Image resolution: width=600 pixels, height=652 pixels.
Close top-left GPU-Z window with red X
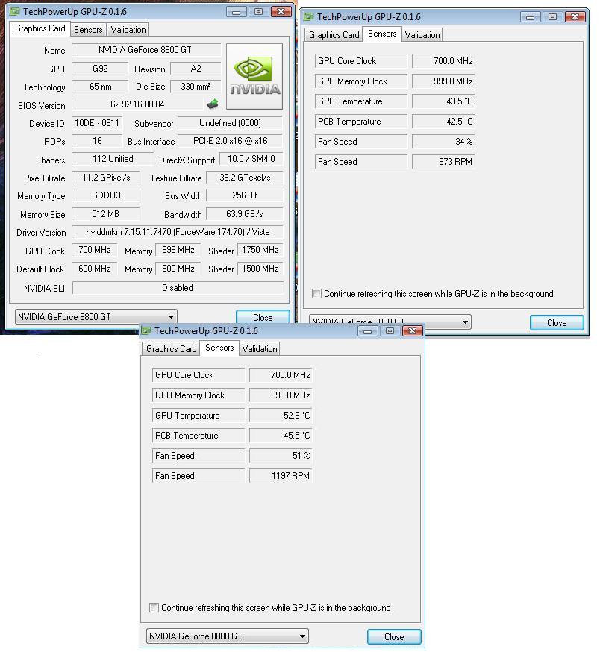coord(281,12)
